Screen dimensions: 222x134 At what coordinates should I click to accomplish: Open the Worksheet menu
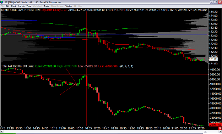tap(38, 6)
